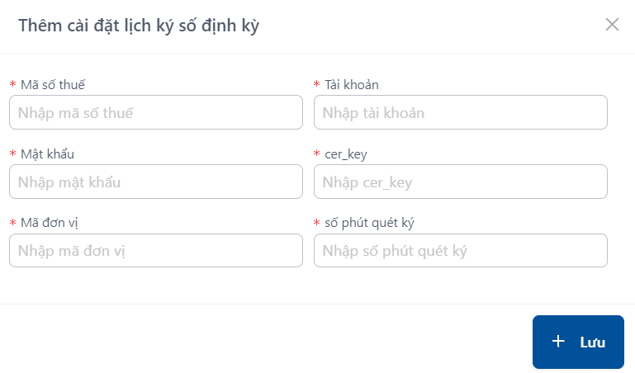Click the dialog title Thêm cài đặt lịch ký số
635x373 pixels.
tap(139, 26)
